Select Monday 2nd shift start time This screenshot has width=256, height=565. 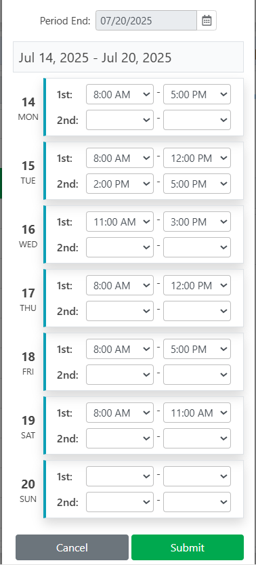point(120,120)
